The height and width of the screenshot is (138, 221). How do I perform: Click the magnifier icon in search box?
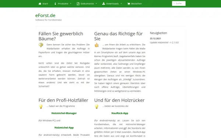[x=174, y=4]
